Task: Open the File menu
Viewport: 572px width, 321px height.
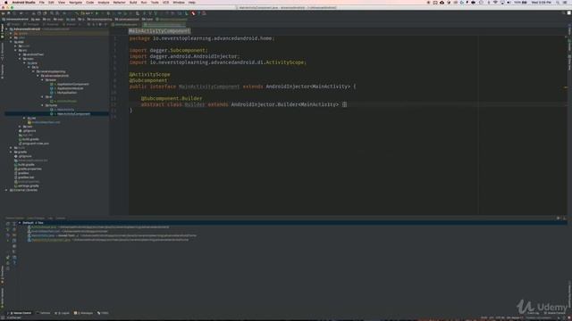Action: click(42, 2)
